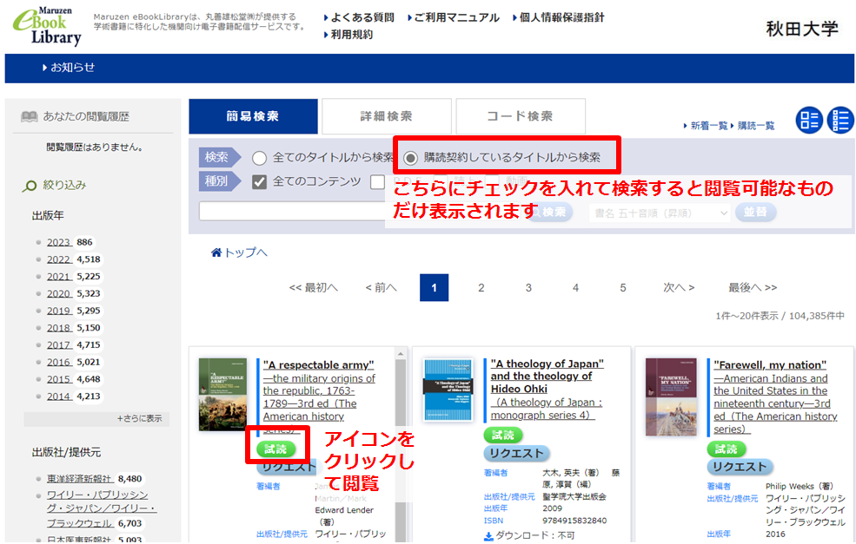Click the 絞り込み magnifier icon
Screen dimensions: 856x544
tap(29, 186)
